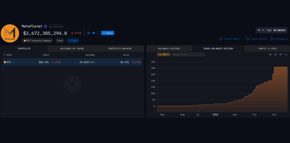Screen dimensions: 290x143
Task: Click the Trace Entity icon
Action: point(248,39)
